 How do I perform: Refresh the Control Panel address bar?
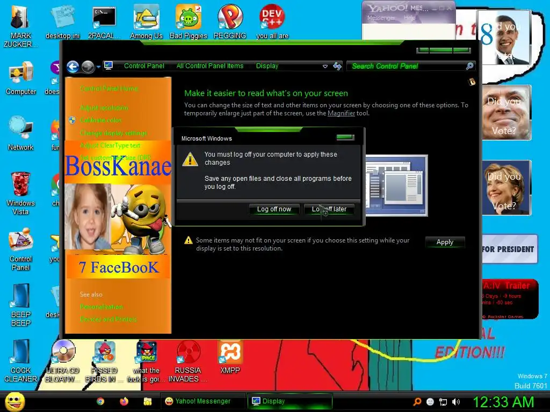click(x=337, y=66)
